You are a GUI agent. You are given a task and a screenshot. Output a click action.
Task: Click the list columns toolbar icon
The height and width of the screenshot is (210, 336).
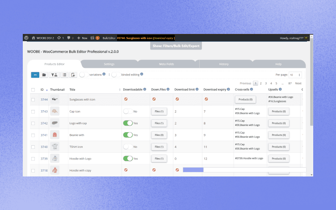point(64,75)
